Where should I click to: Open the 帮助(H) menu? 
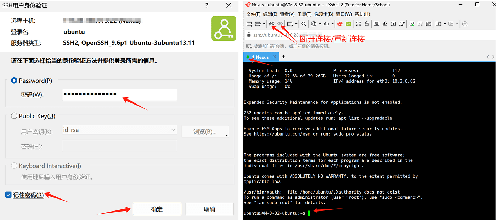(x=362, y=14)
